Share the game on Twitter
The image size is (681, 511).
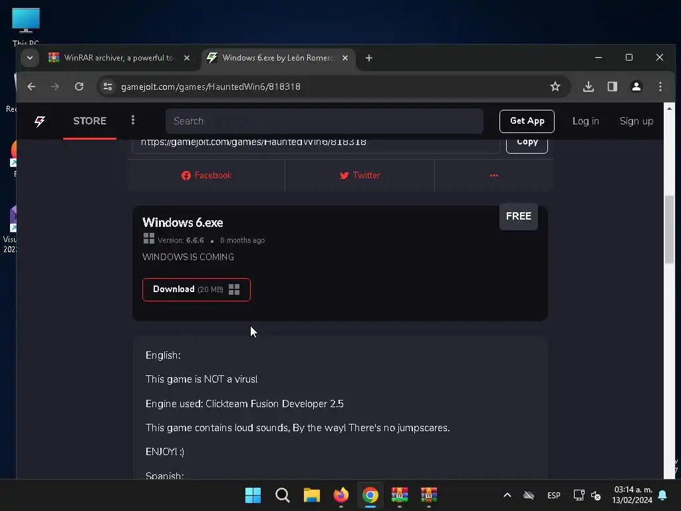click(360, 175)
